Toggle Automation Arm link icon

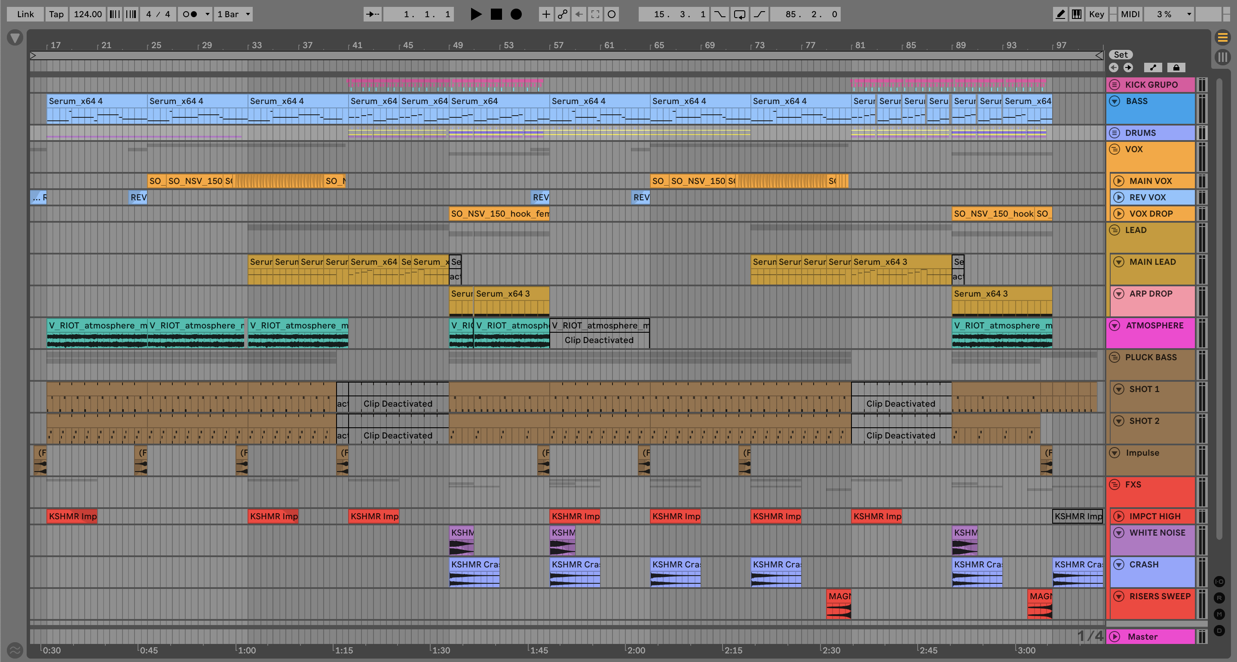point(562,14)
